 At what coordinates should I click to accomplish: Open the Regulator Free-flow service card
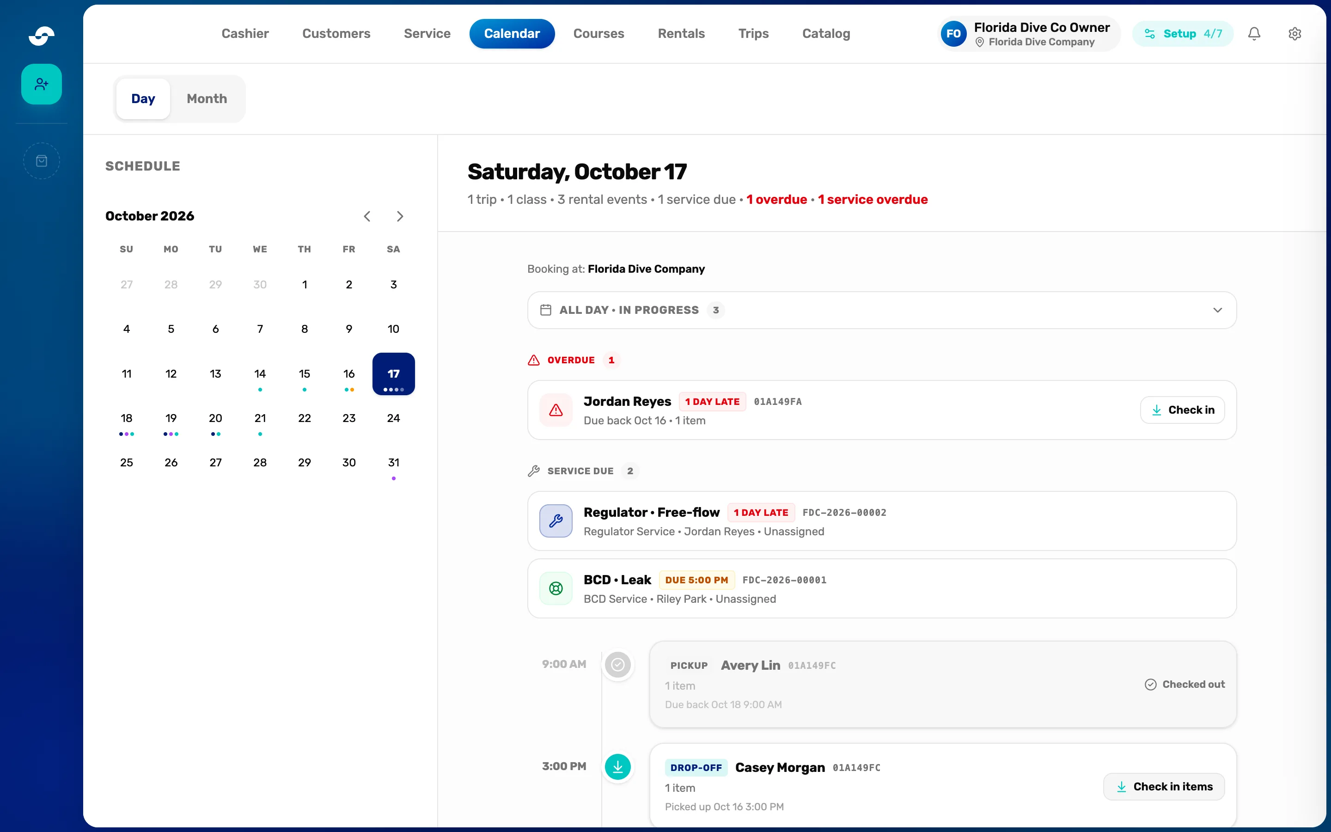pyautogui.click(x=882, y=521)
